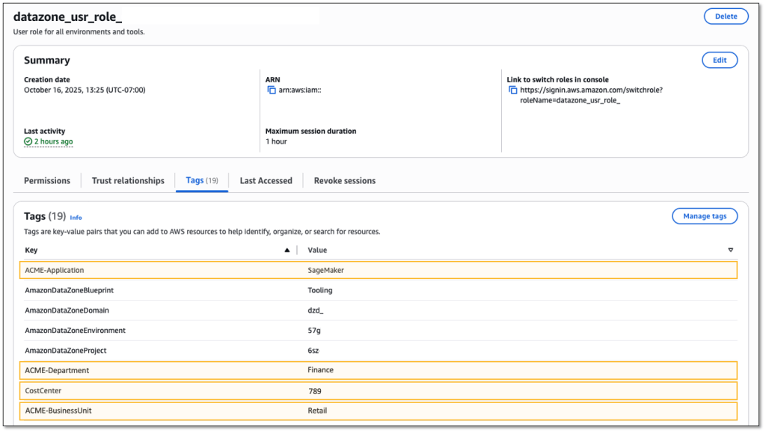Image resolution: width=766 pixels, height=433 pixels.
Task: Open the Last Accessed tab
Action: [x=266, y=180]
